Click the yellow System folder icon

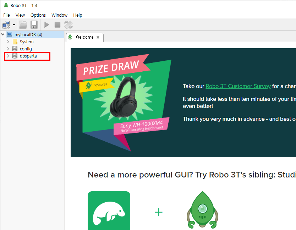tap(15, 42)
